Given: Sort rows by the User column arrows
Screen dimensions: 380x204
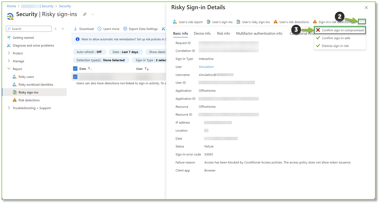Looking at the screenshot, I should point(148,69).
